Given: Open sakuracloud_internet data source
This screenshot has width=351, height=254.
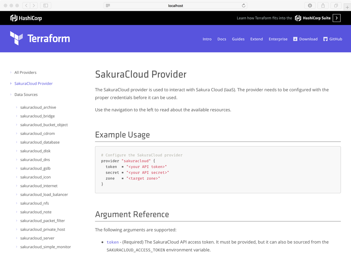Looking at the screenshot, I should (x=39, y=186).
